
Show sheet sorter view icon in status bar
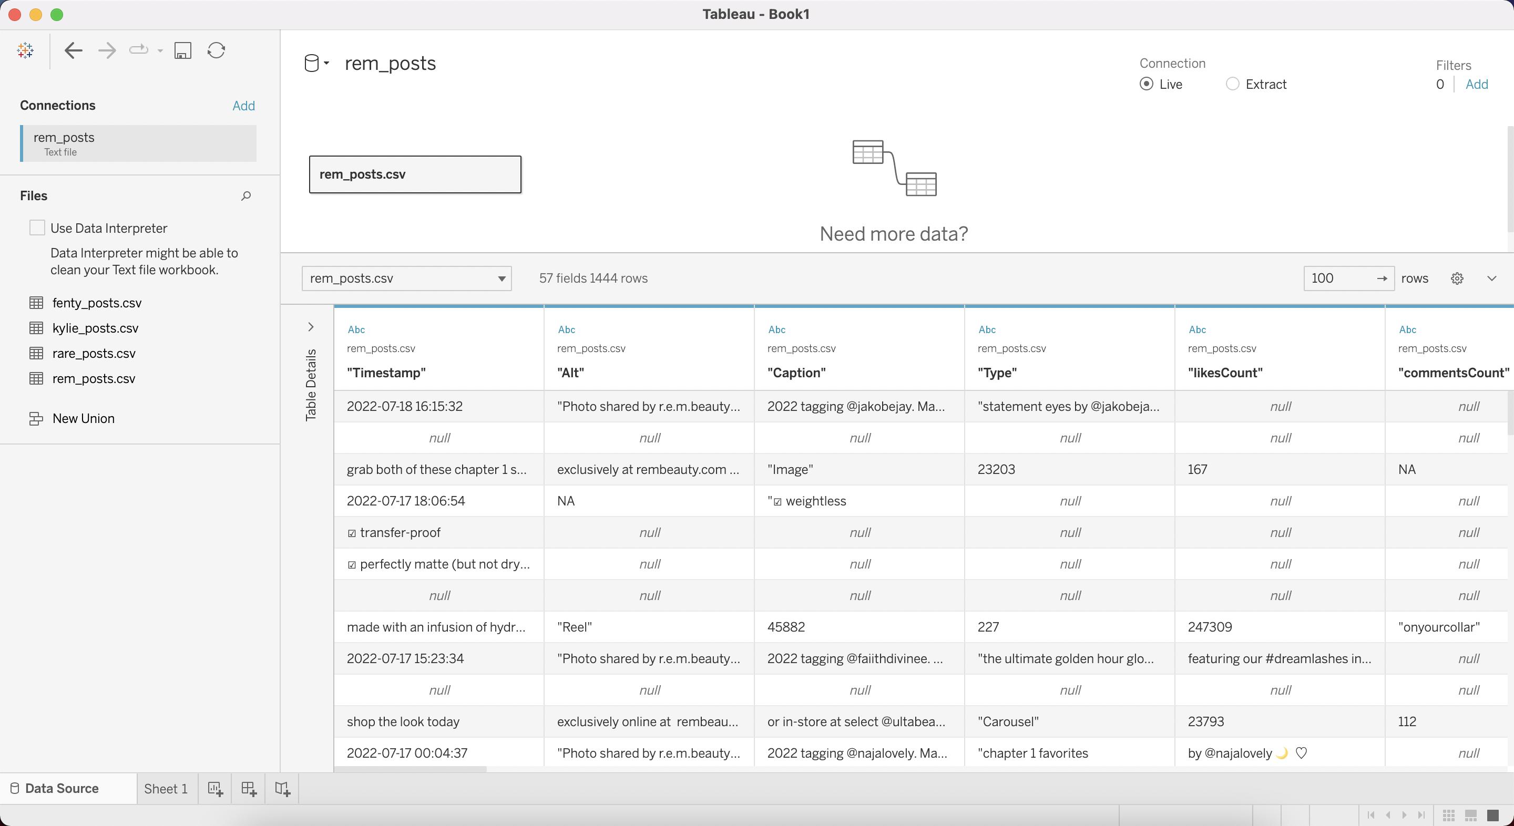point(1449,815)
